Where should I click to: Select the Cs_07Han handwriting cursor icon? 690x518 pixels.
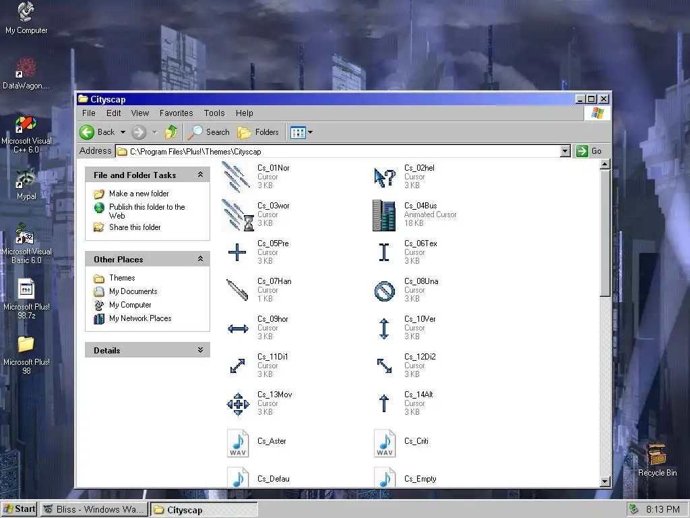tap(237, 290)
